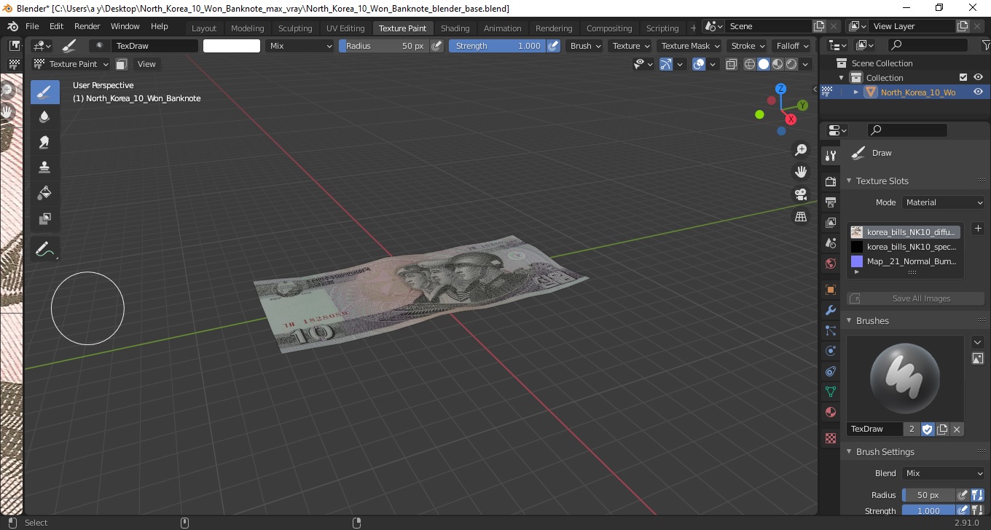This screenshot has height=530, width=991.
Task: Open the Modifiers wrench tab
Action: 830,310
